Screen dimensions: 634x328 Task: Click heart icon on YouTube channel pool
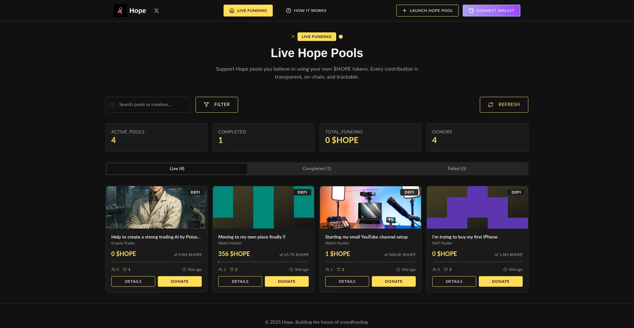339,270
